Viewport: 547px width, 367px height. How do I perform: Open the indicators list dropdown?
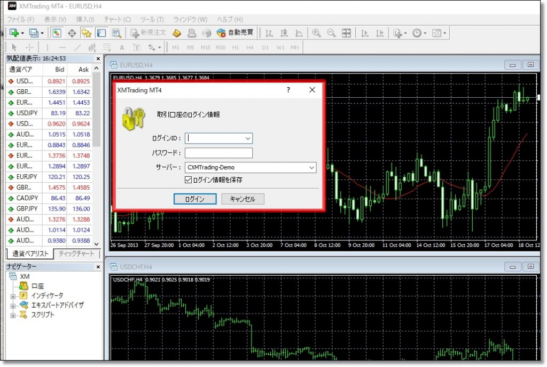coord(400,33)
